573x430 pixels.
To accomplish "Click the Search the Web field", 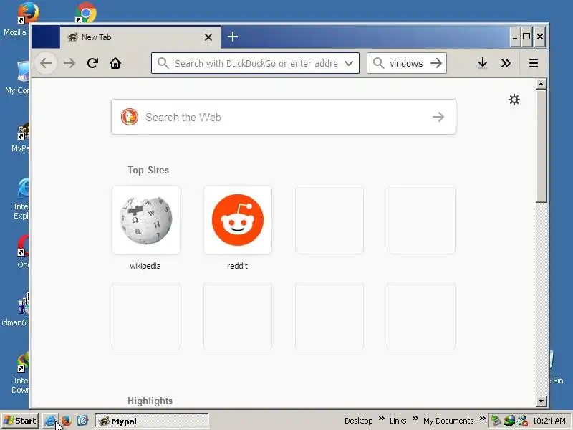I will pos(284,117).
